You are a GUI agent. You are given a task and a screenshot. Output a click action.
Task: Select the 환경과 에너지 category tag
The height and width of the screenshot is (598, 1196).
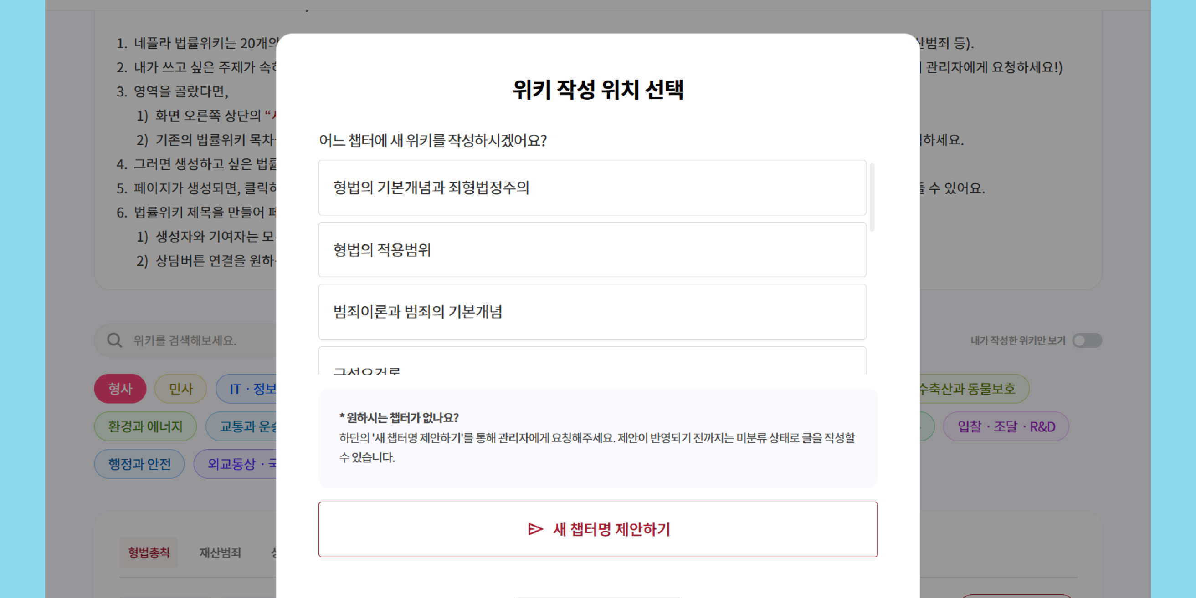pos(145,426)
